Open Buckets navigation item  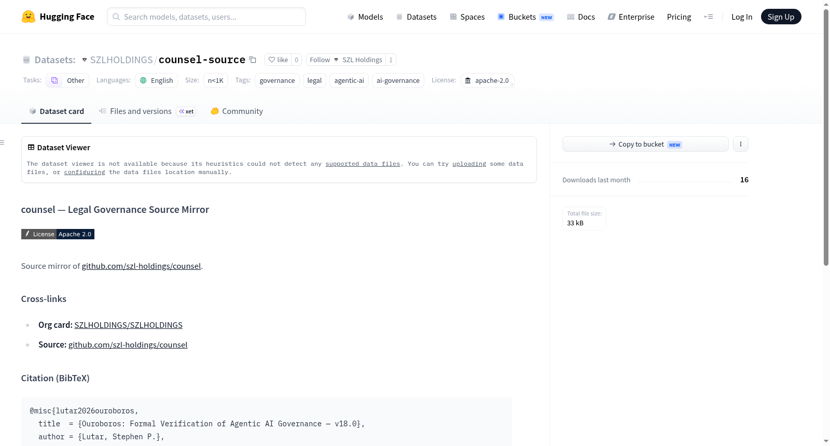(x=525, y=17)
